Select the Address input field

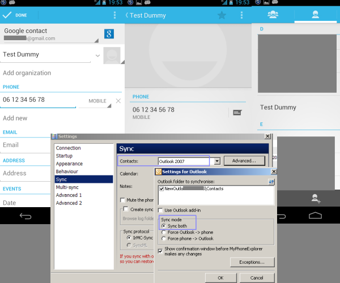point(25,173)
